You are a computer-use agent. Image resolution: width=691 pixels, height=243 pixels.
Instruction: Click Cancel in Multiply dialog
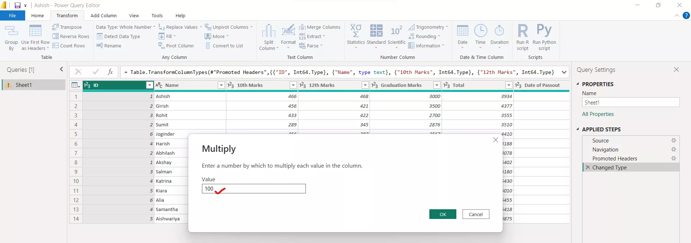[x=476, y=214]
